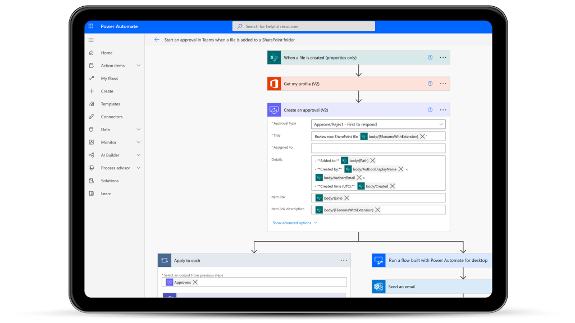Open help for When a file is created
Viewport: 575px width, 323px height.
[430, 58]
